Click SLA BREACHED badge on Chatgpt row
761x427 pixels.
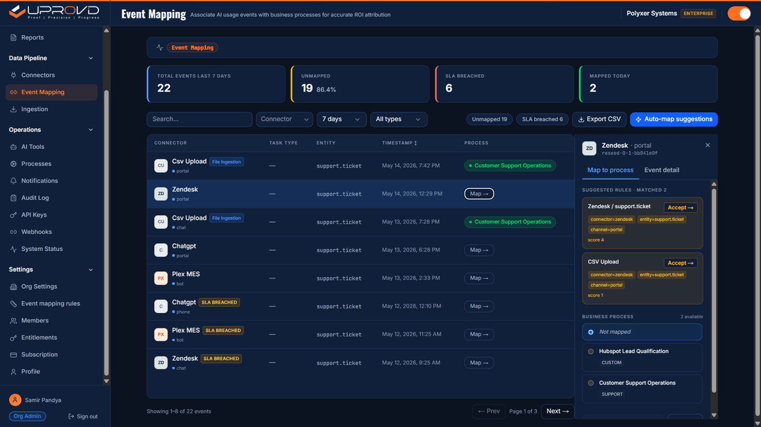pyautogui.click(x=219, y=302)
